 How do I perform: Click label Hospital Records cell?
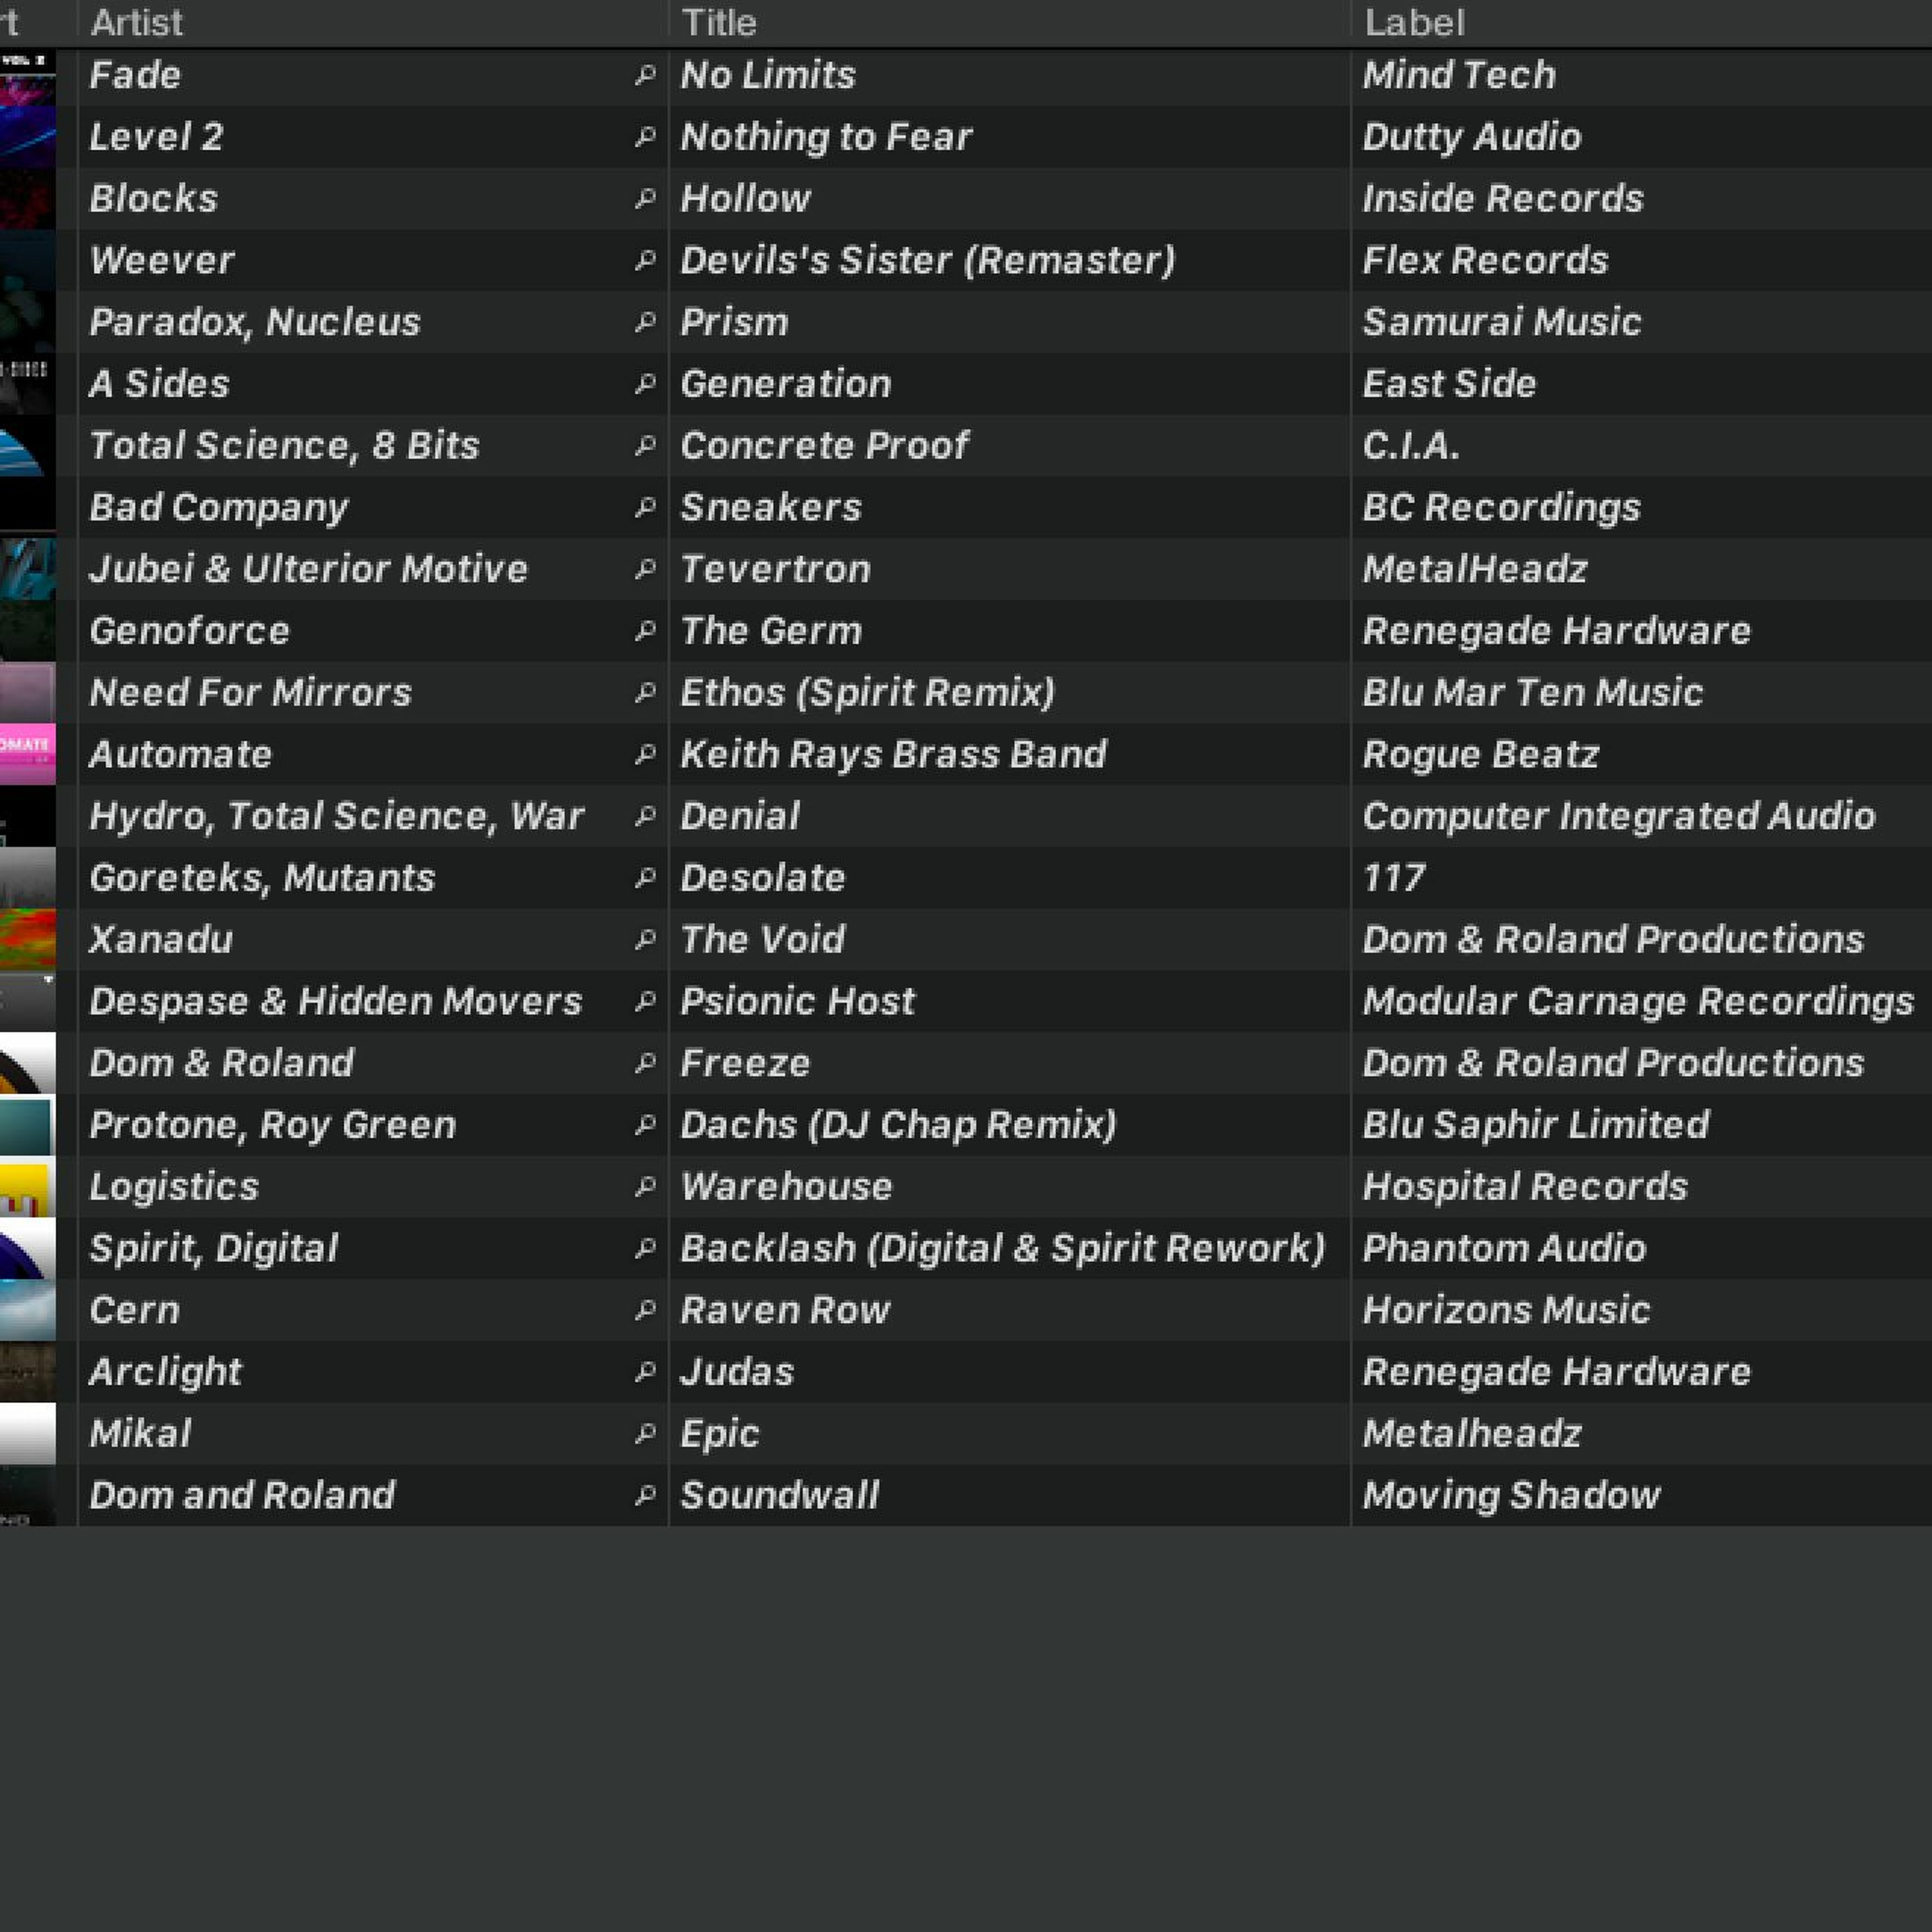[1524, 1186]
